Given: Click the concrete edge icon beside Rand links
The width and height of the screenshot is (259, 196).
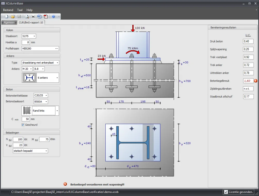Looking at the screenshot, I should [x=27, y=110].
